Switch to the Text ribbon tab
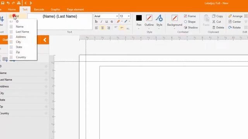Image resolution: width=248 pixels, height=139 pixels. [25, 9]
